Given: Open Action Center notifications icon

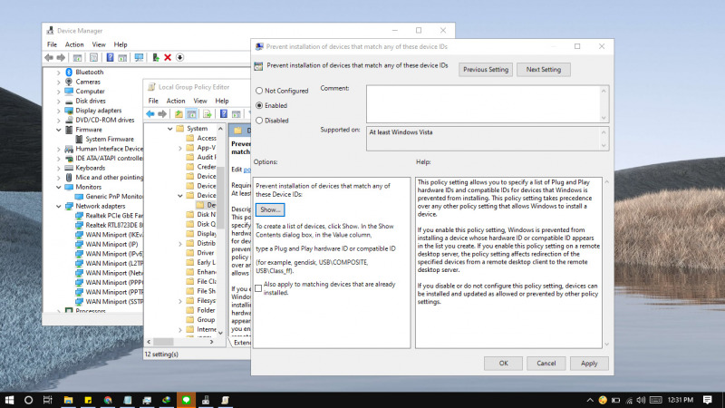Looking at the screenshot, I should click(708, 400).
